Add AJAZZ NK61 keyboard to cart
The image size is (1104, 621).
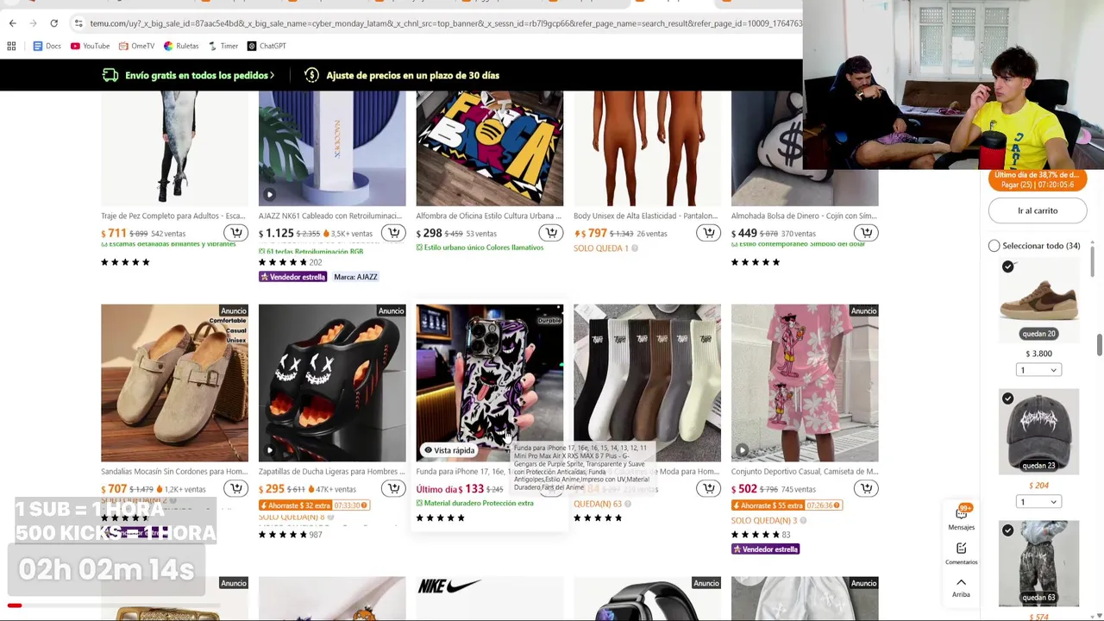tap(393, 233)
